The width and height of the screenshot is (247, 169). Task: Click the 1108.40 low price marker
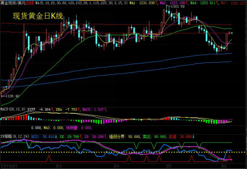click(12, 96)
